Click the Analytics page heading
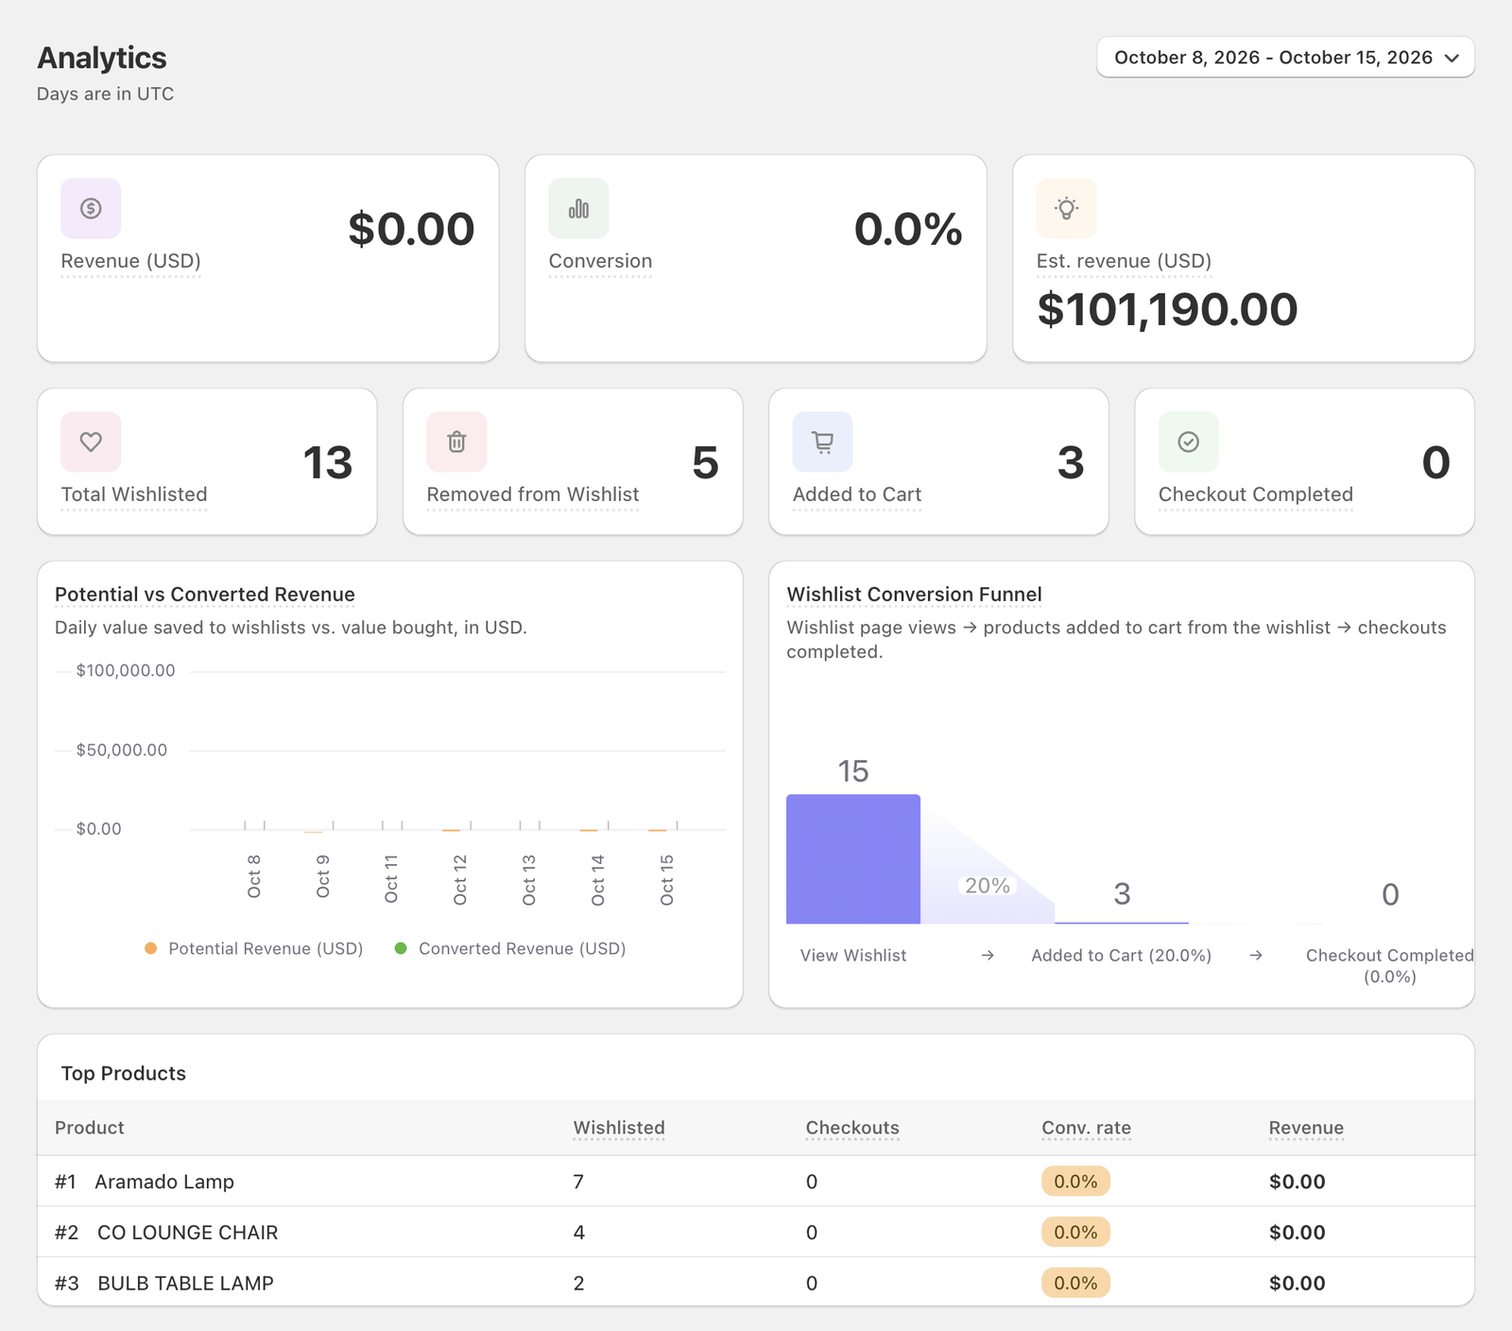1512x1331 pixels. tap(102, 59)
